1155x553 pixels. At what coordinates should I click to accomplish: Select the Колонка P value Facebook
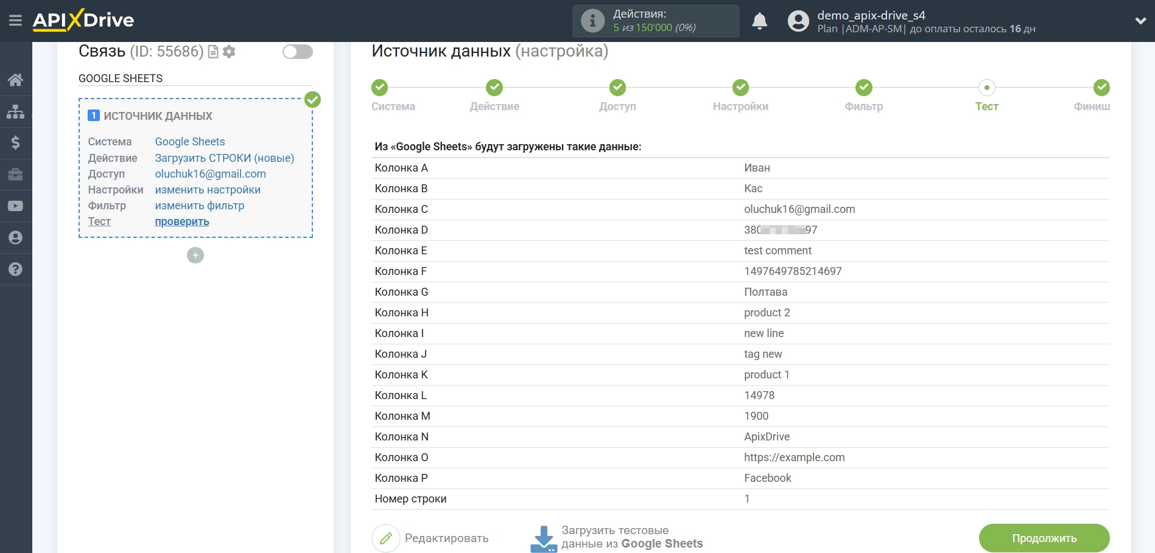768,478
